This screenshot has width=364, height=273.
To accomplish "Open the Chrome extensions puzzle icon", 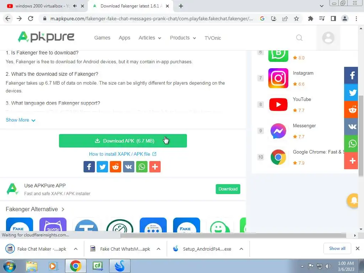I will 310,18.
